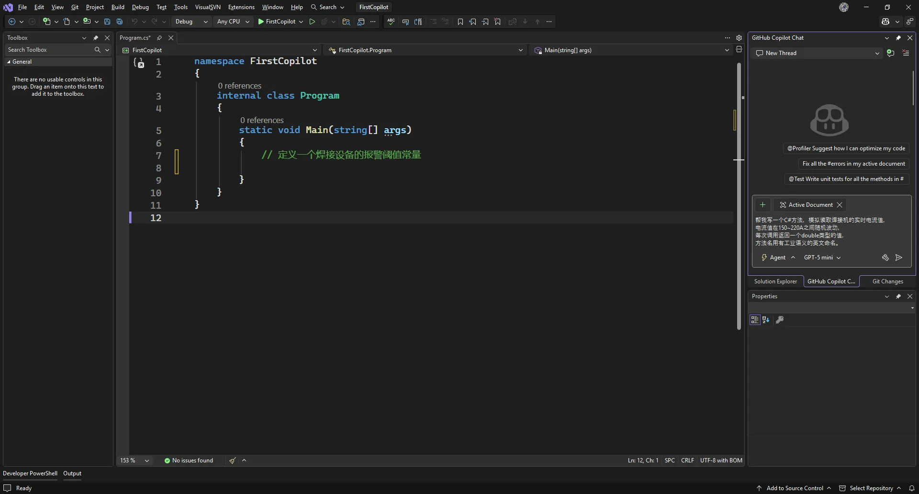Toggle auto-hide pin on Toolbox panel
919x494 pixels.
[x=96, y=38]
